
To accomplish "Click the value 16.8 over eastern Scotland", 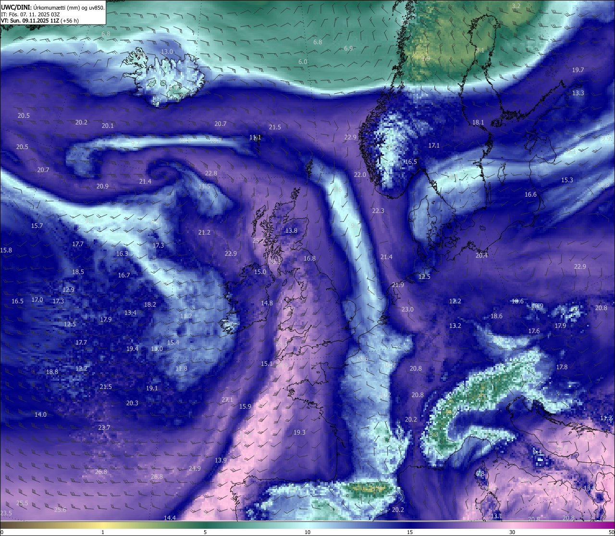I will click(x=309, y=258).
